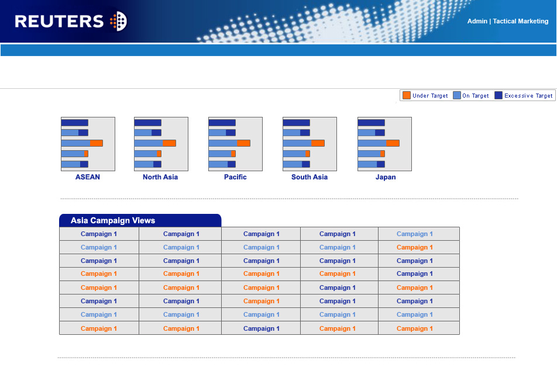557x381 pixels.
Task: Select the Under Target legend label
Action: point(430,96)
